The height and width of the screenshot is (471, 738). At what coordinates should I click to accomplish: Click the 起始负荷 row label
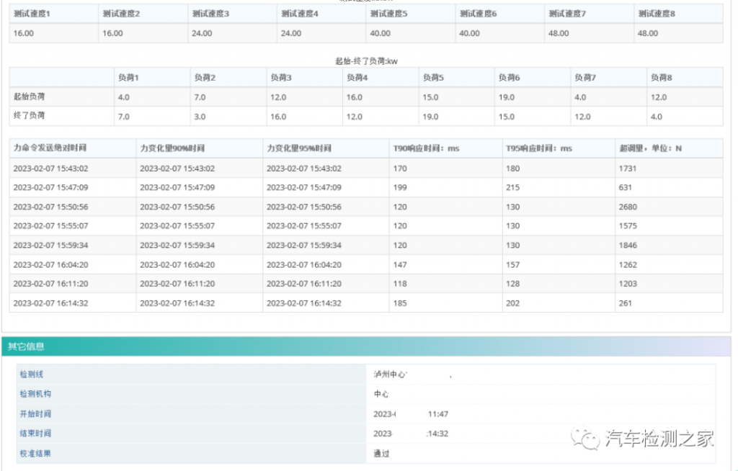point(30,97)
